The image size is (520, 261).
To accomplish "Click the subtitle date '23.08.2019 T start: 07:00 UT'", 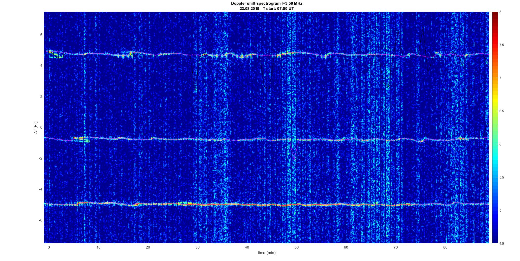I will point(266,8).
